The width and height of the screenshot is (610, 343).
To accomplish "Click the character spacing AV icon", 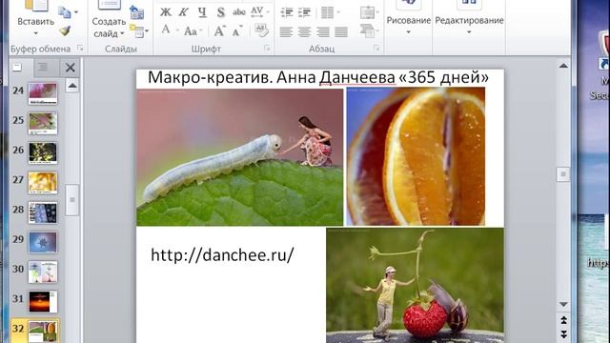I will [x=256, y=12].
